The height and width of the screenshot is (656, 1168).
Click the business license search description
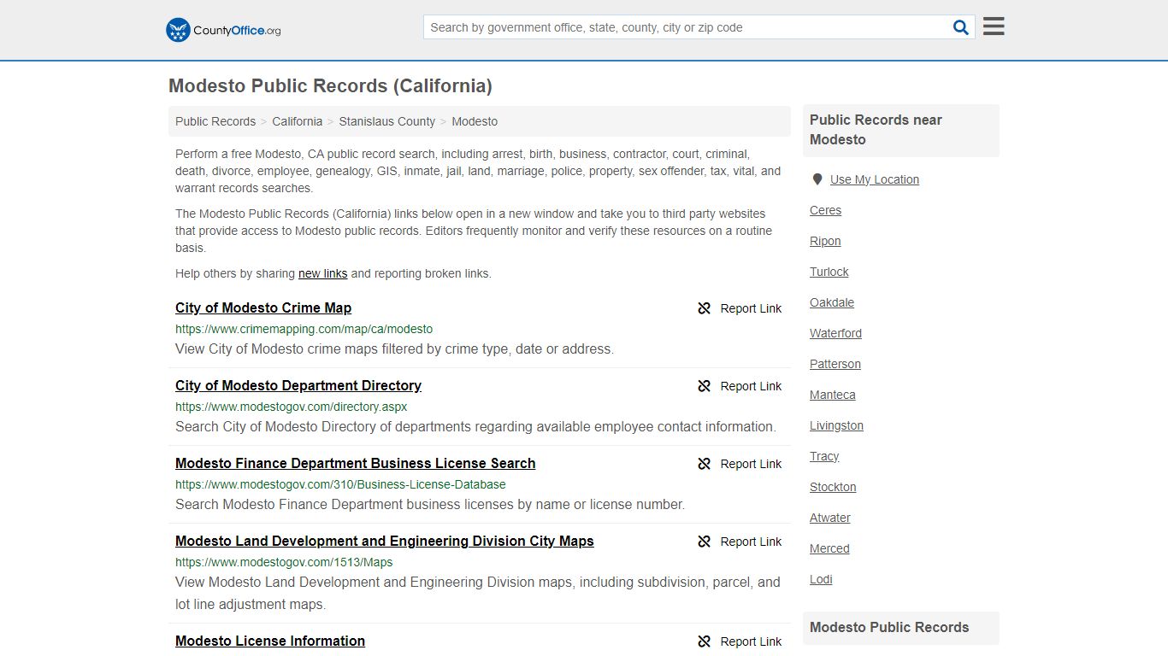click(x=430, y=504)
